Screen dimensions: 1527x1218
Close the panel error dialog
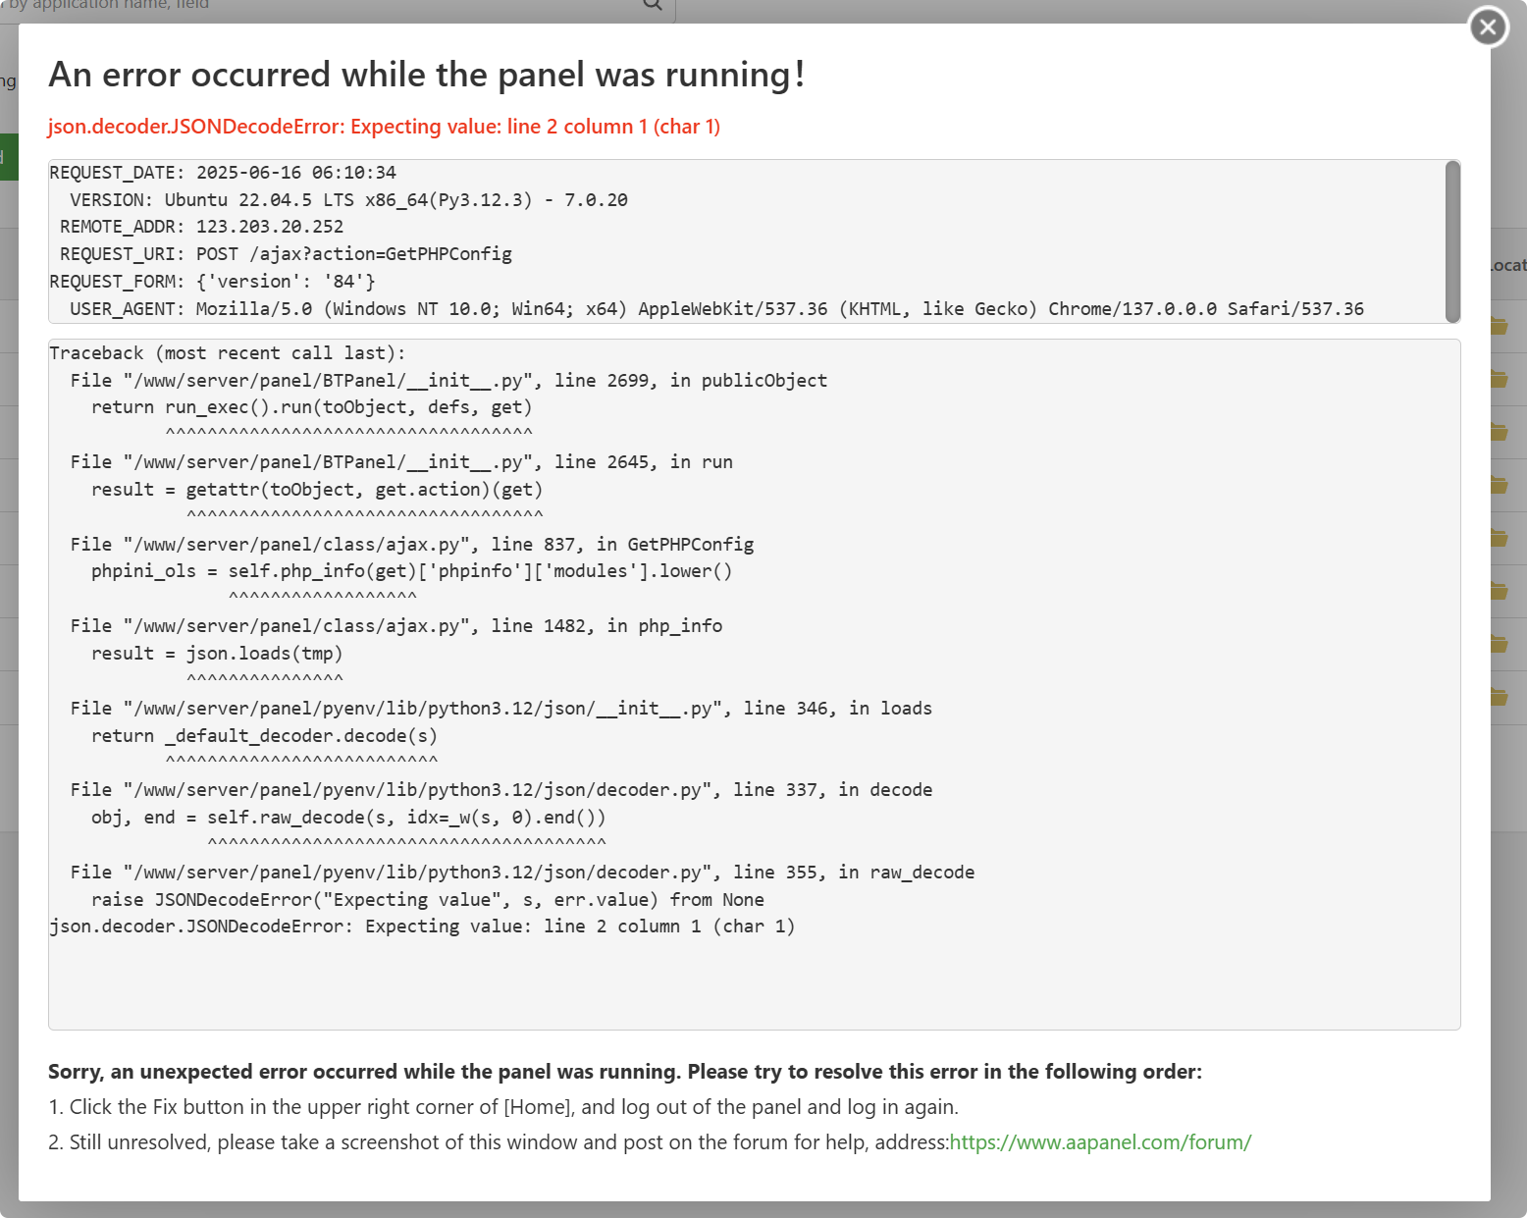pos(1488,26)
